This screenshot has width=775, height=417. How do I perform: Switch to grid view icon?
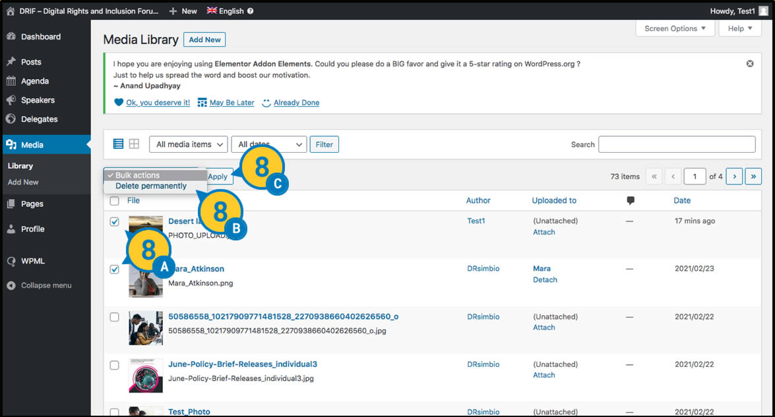tap(134, 144)
